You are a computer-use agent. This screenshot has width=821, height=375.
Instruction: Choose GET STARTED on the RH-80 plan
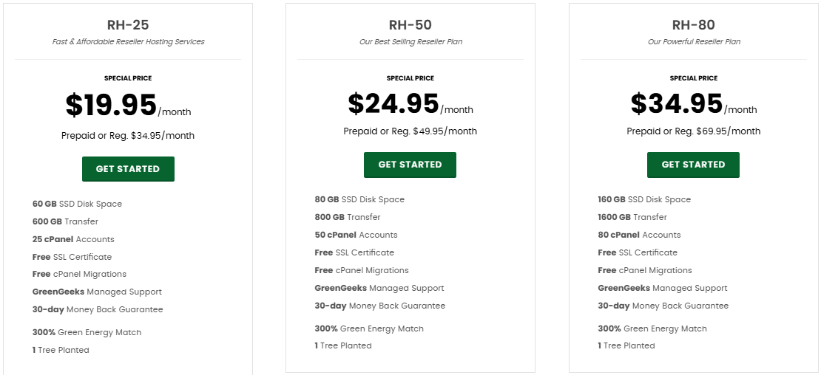(x=693, y=165)
